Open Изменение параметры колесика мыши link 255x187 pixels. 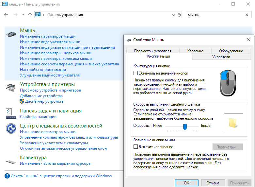coord(56,59)
